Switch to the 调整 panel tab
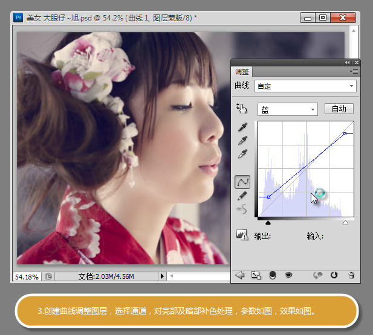This screenshot has width=373, height=335. (x=242, y=71)
